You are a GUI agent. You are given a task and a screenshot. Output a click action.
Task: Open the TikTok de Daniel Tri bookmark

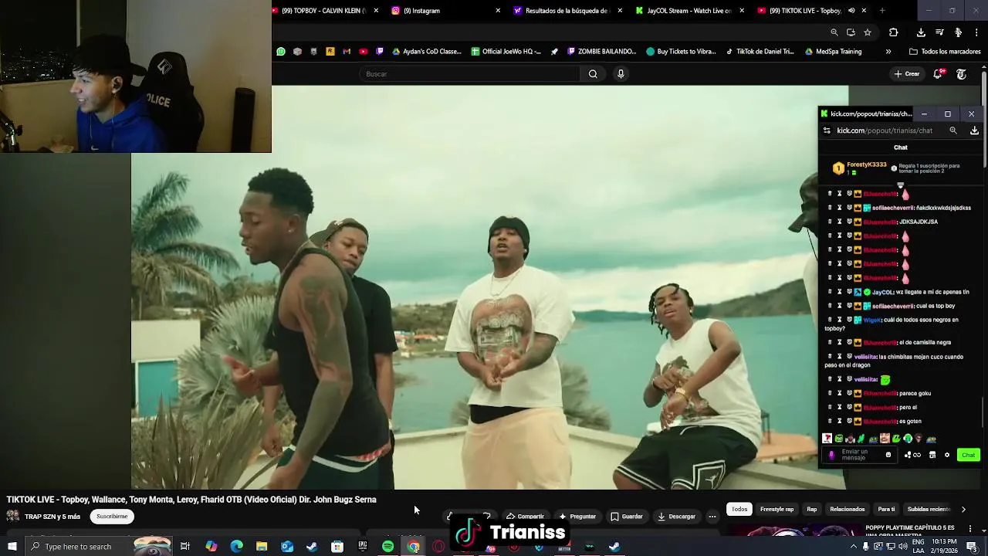[x=760, y=52]
